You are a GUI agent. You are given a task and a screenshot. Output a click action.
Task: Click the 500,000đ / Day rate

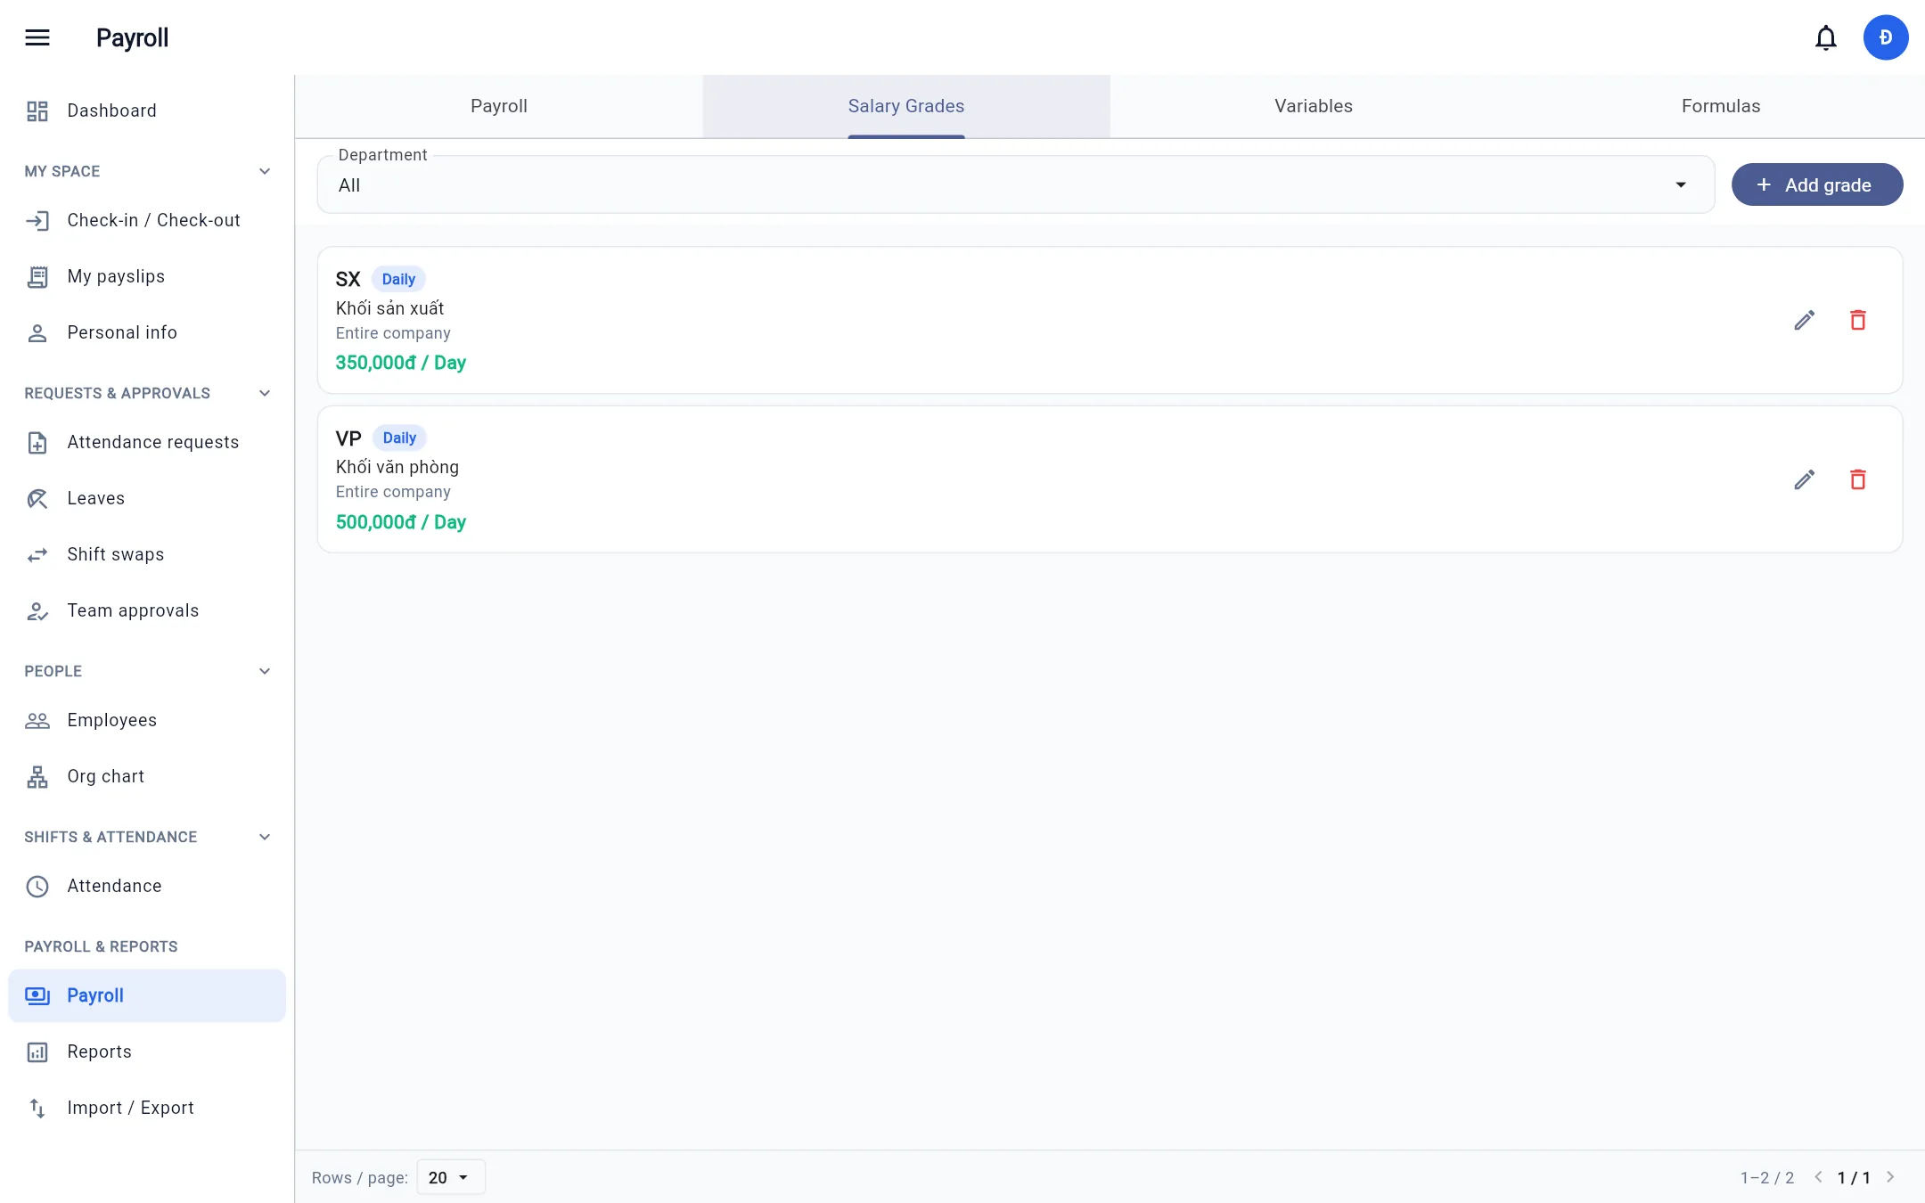[401, 522]
